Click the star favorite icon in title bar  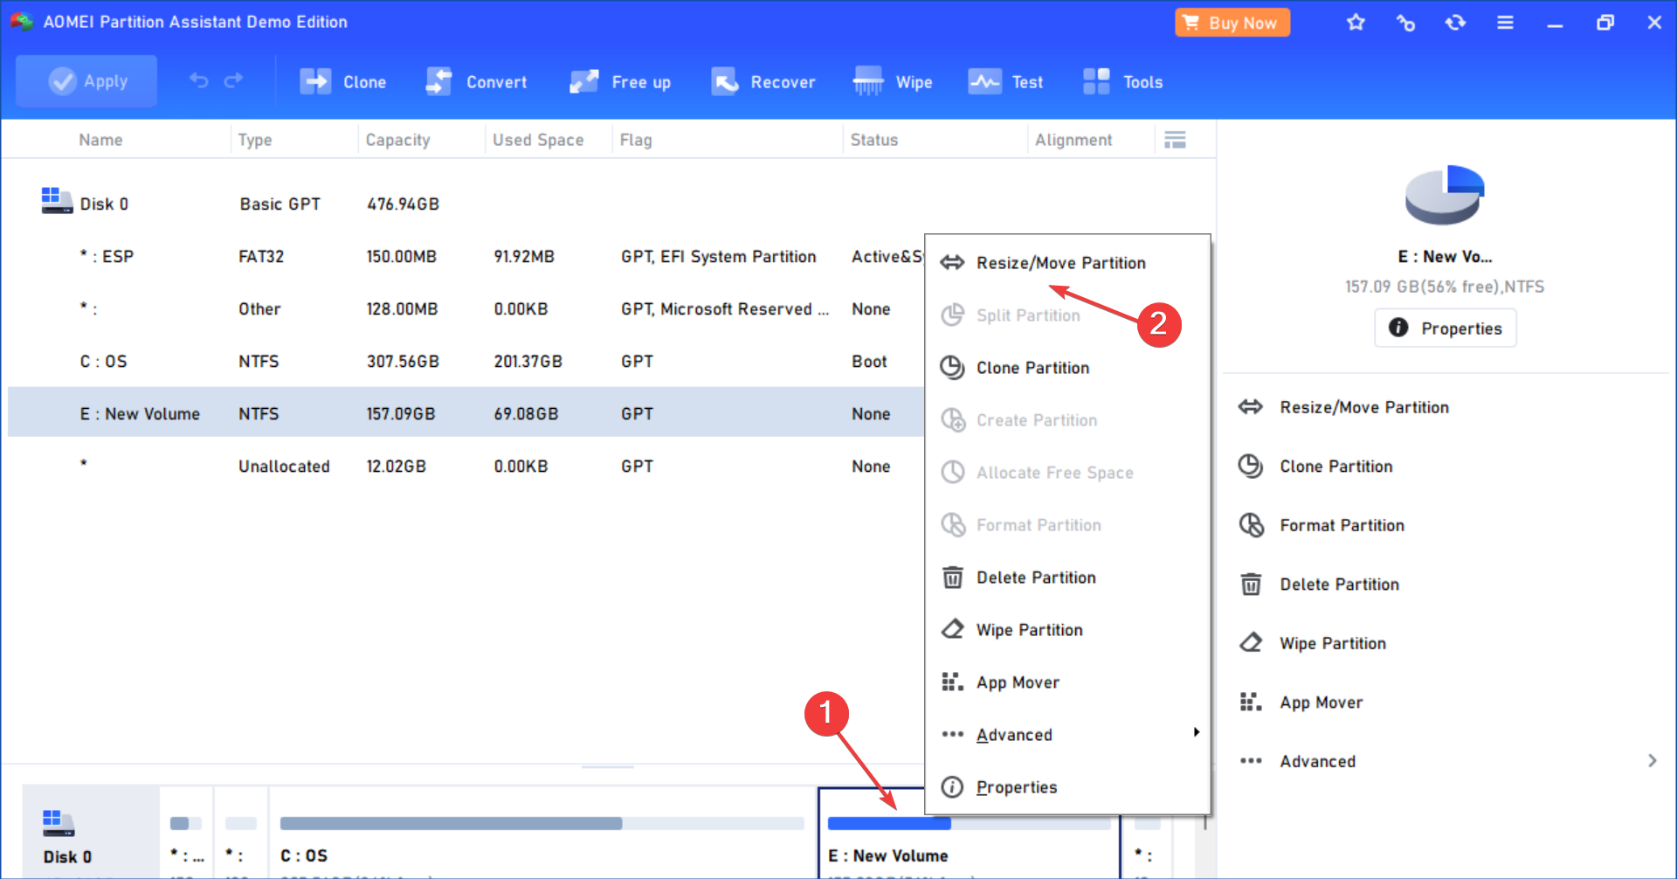point(1356,23)
